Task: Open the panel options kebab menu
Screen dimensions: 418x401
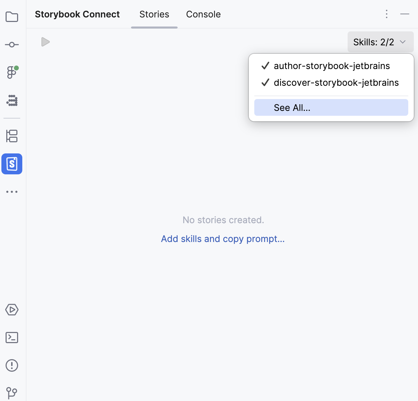Action: [x=387, y=14]
